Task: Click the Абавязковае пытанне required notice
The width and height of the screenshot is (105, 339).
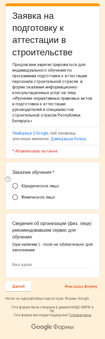Action: click(x=35, y=151)
